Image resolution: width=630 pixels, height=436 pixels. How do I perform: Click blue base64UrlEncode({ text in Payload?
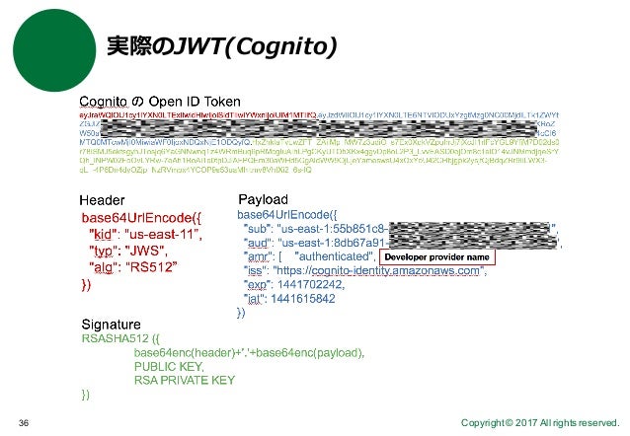coord(287,215)
